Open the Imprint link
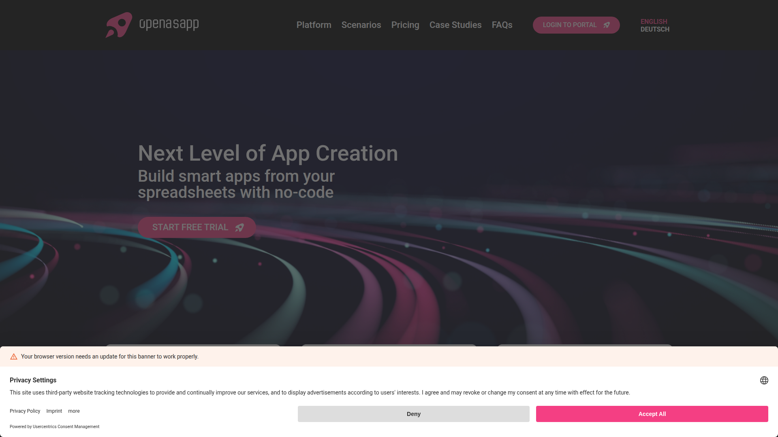Viewport: 778px width, 437px height. [x=54, y=411]
